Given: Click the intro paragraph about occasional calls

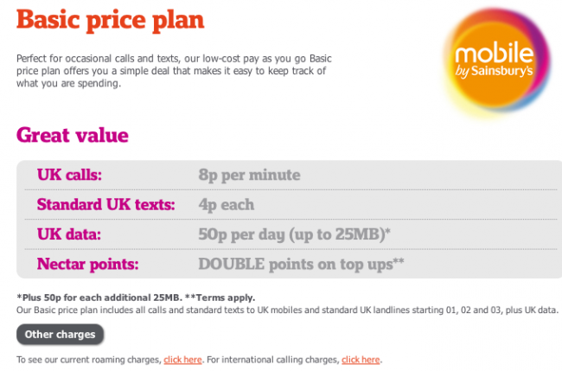Looking at the screenshot, I should pyautogui.click(x=174, y=71).
